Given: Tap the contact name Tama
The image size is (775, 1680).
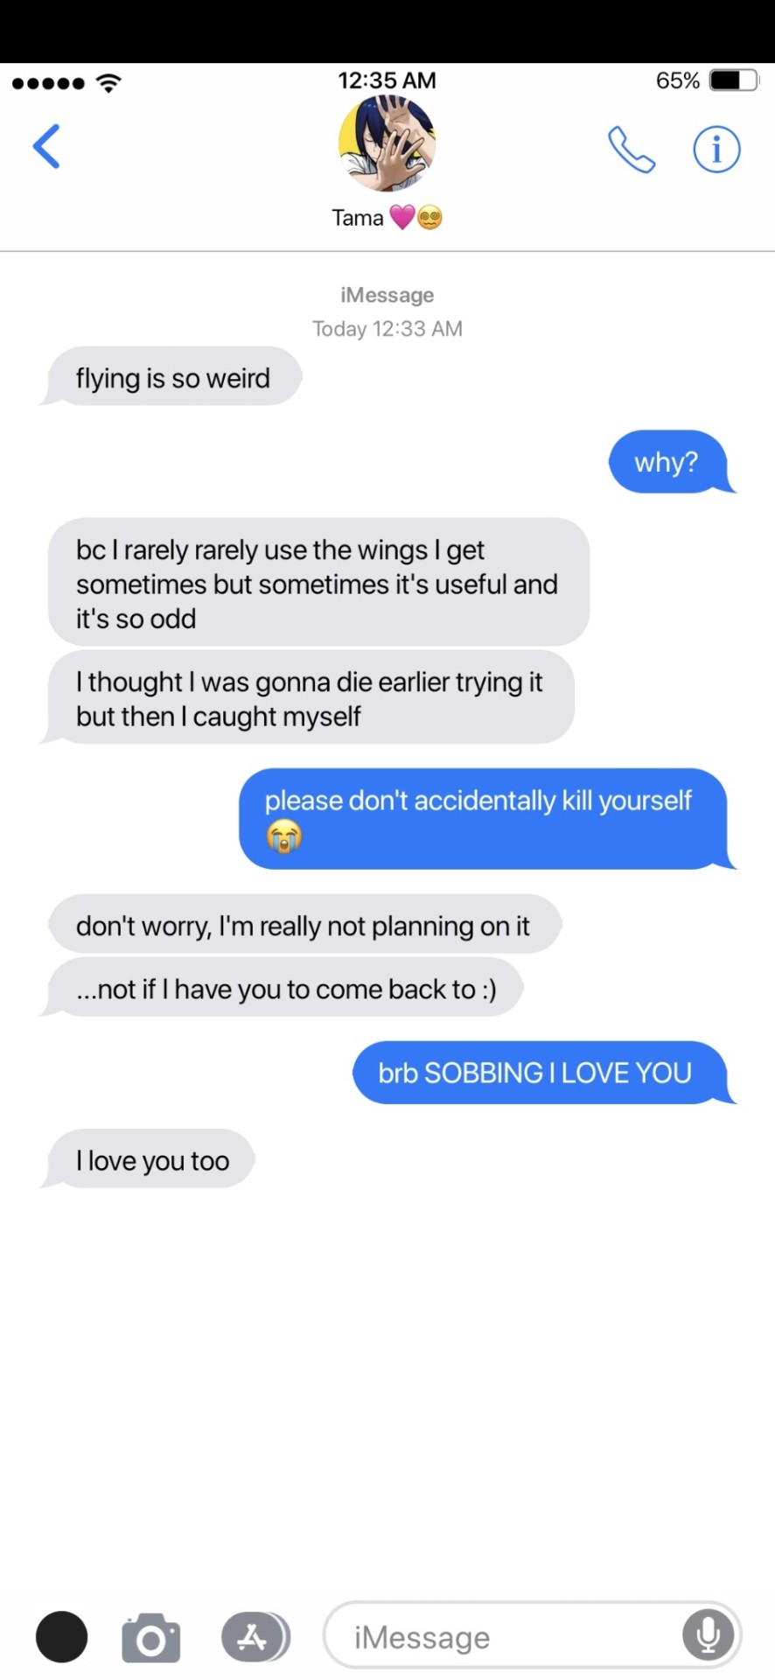Looking at the screenshot, I should tap(358, 217).
